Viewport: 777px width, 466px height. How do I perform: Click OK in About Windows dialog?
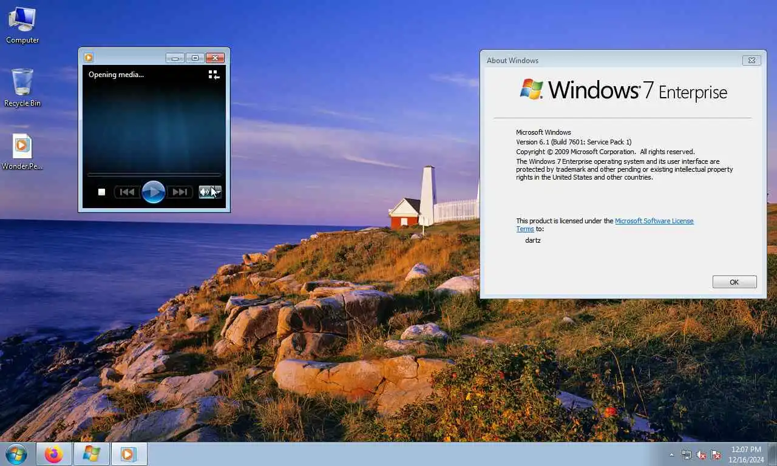[735, 282]
